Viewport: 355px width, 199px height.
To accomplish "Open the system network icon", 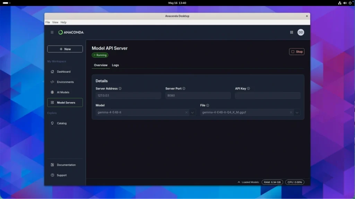I will click(x=340, y=3).
